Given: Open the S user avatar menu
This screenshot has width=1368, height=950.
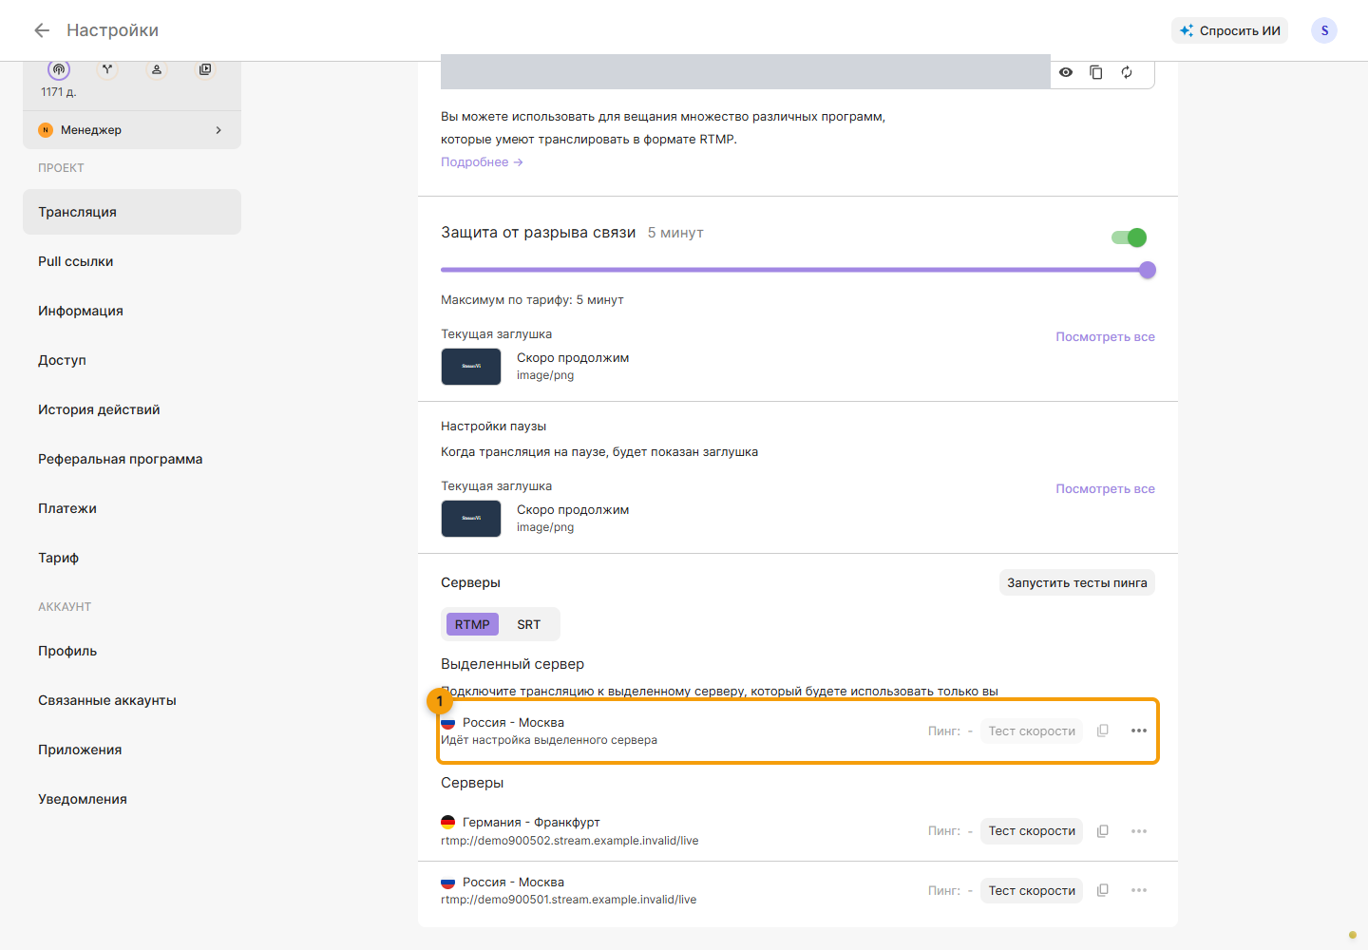Looking at the screenshot, I should pos(1324,30).
